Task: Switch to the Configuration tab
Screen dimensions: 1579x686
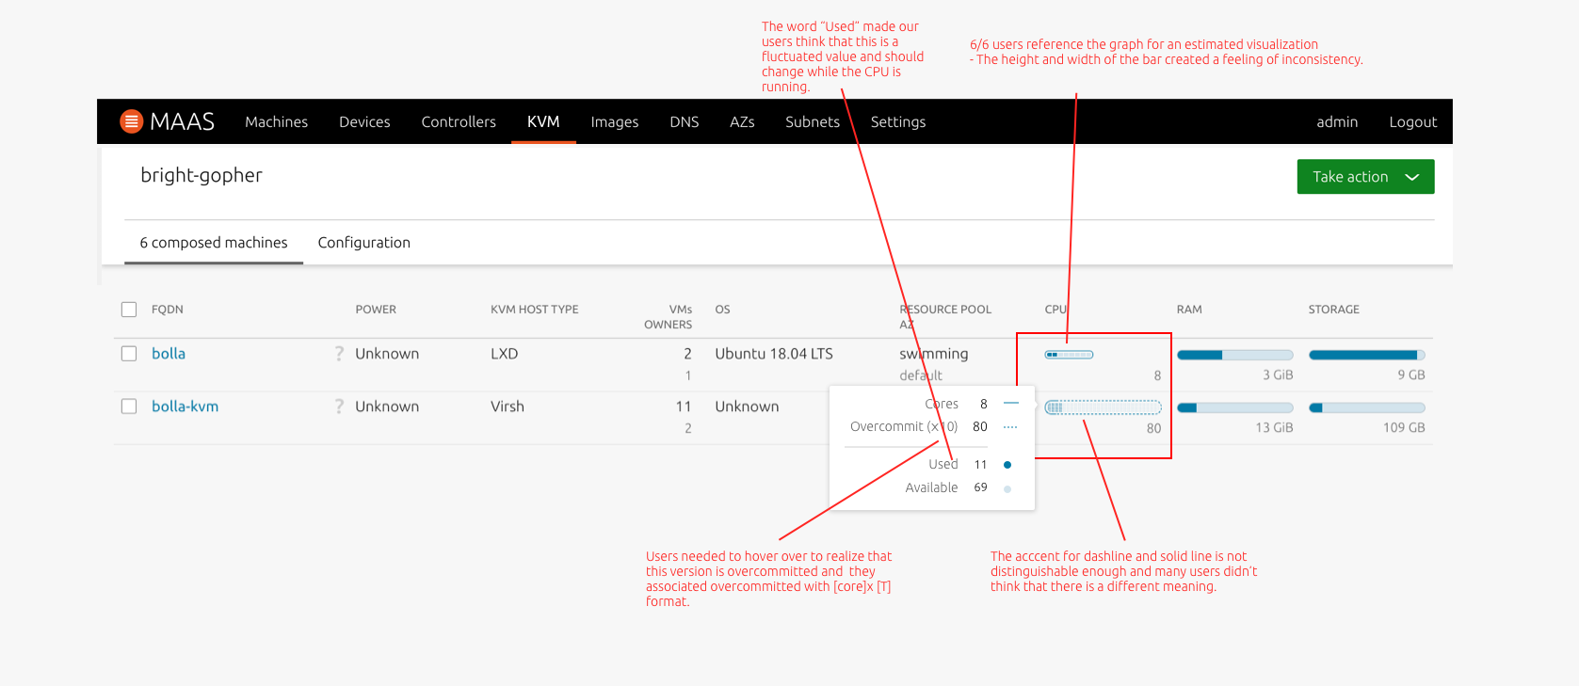Action: click(x=364, y=243)
